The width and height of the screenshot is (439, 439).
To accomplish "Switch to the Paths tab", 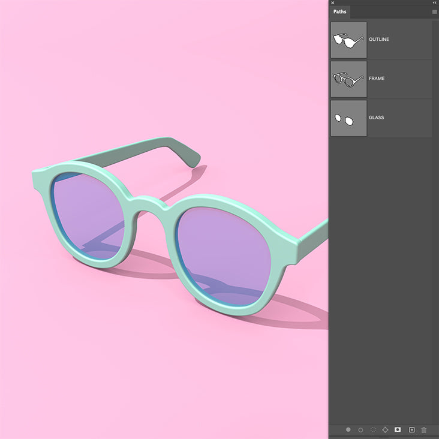I will [340, 12].
